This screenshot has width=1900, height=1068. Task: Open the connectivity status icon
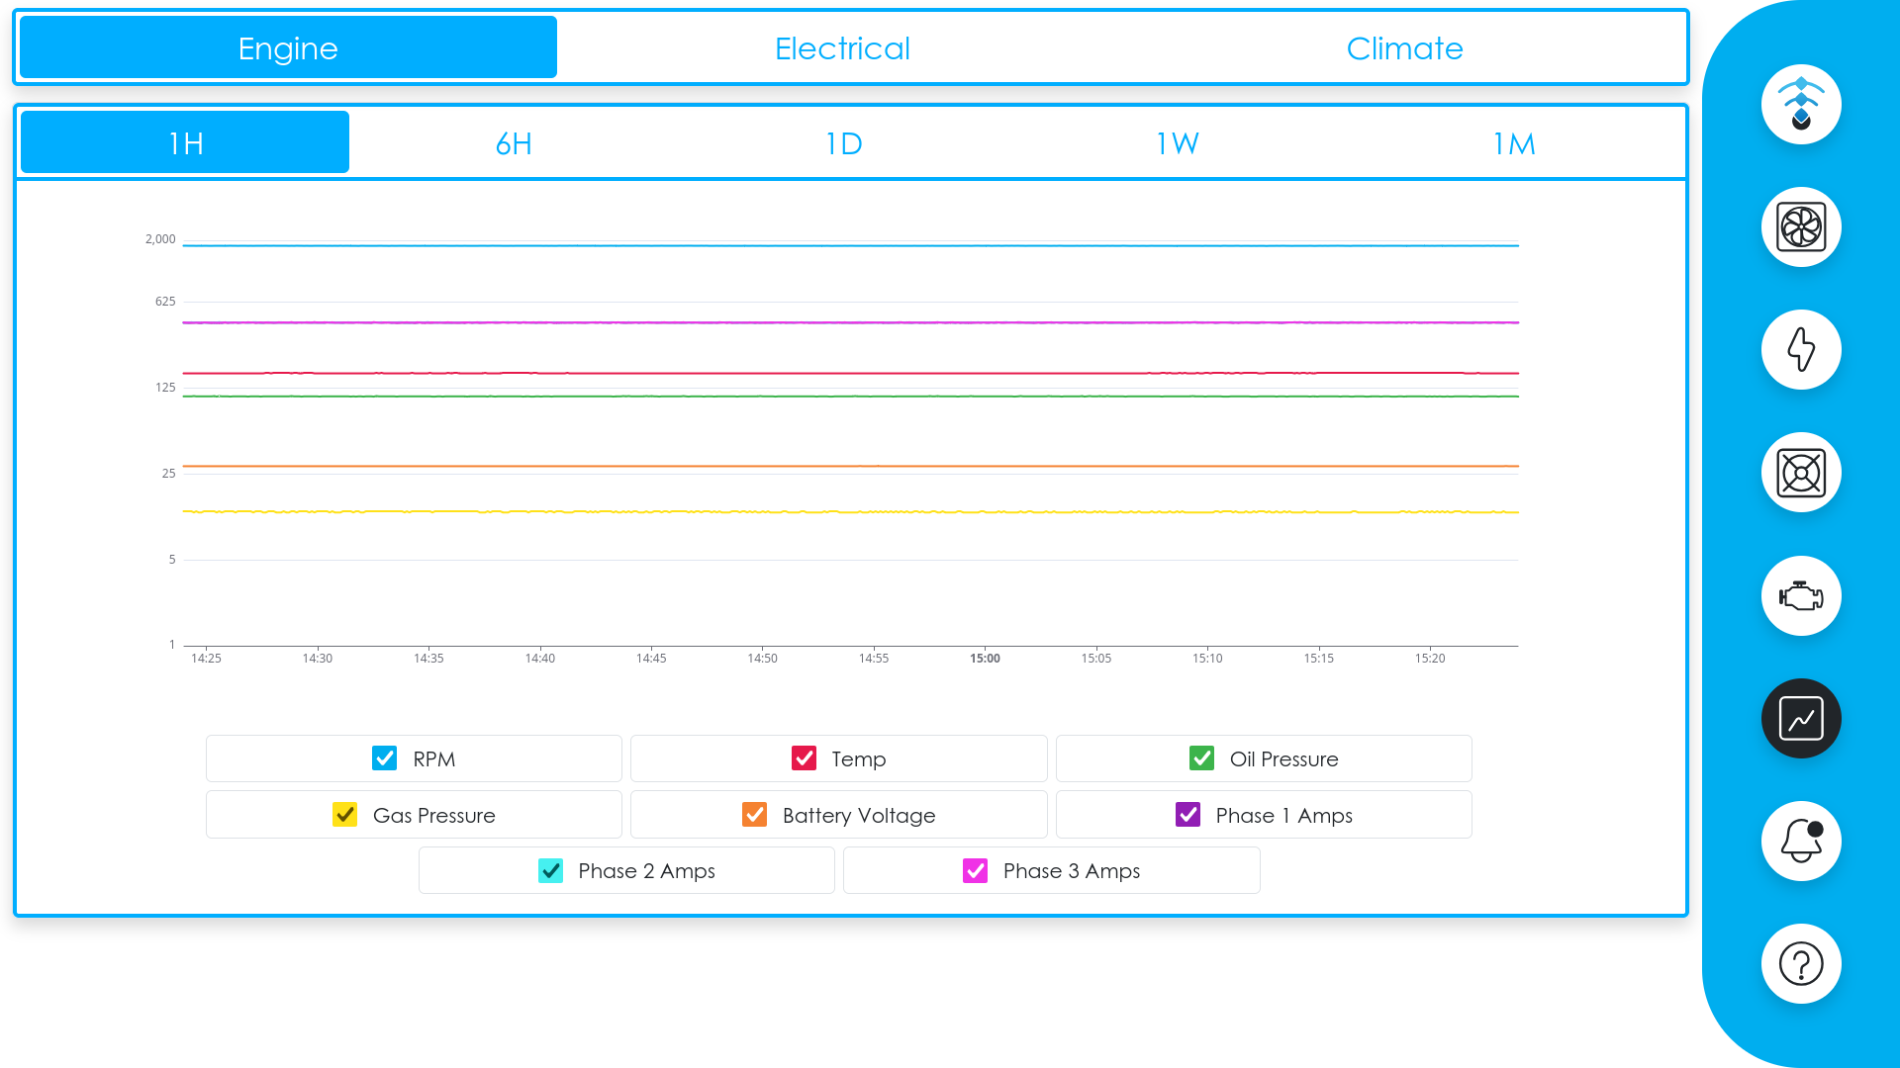(1801, 104)
